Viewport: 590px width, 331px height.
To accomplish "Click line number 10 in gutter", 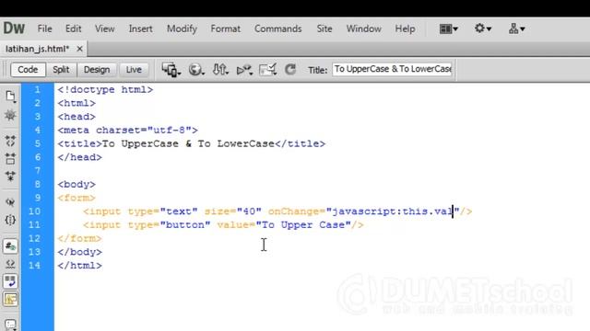I will pos(35,211).
